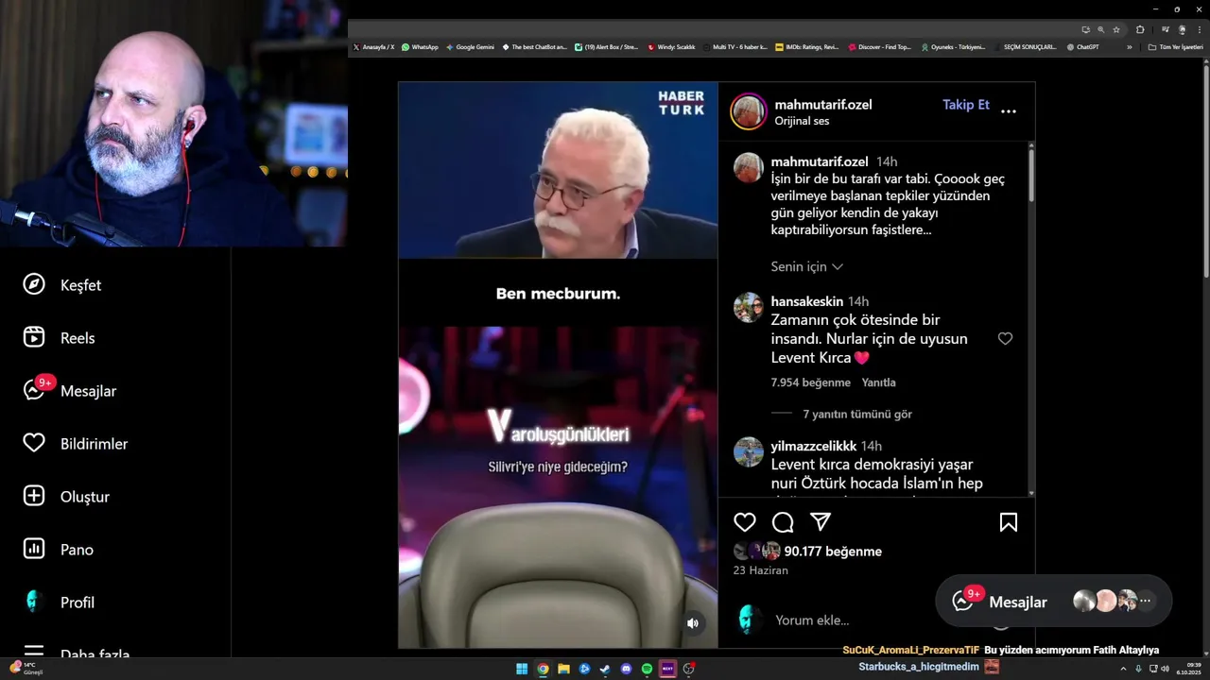Viewport: 1210px width, 680px height.
Task: Open File Explorer in taskbar
Action: click(563, 669)
